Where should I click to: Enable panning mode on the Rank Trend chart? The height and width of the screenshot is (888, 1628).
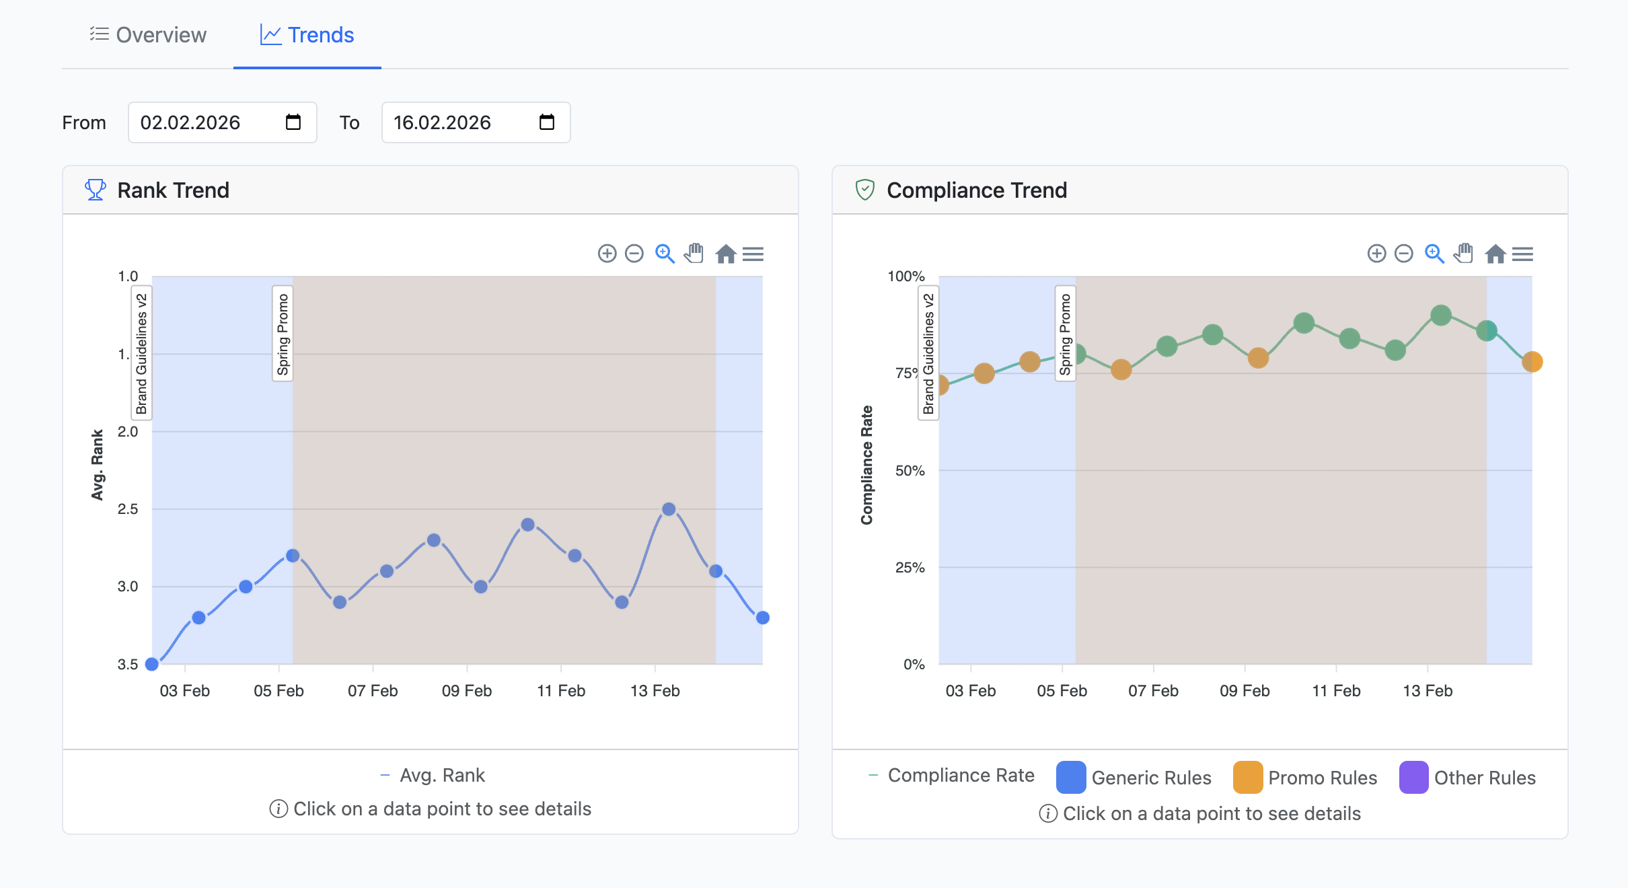(694, 254)
